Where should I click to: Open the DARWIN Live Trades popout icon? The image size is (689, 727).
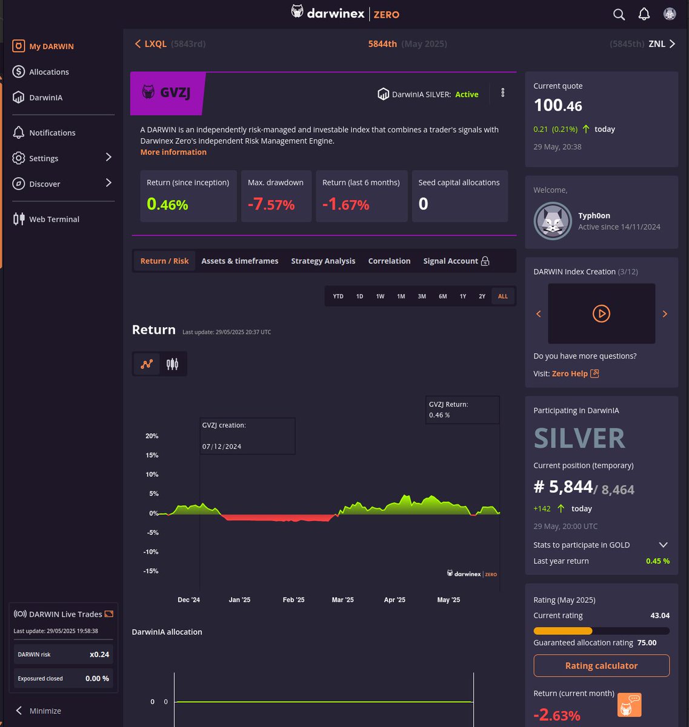109,614
